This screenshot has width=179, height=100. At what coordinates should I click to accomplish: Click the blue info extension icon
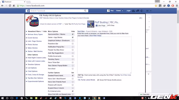pyautogui.click(x=168, y=6)
